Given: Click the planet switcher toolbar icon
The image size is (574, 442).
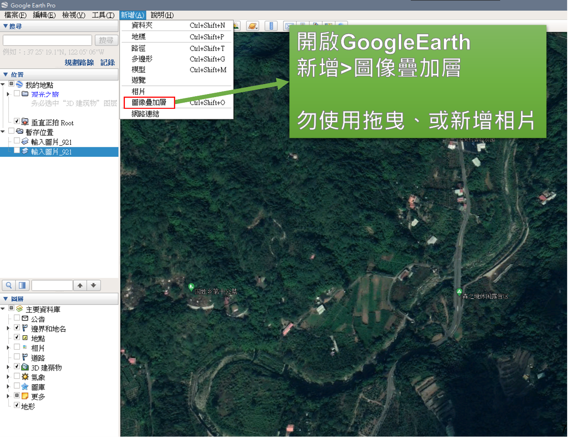Looking at the screenshot, I should coord(253,26).
